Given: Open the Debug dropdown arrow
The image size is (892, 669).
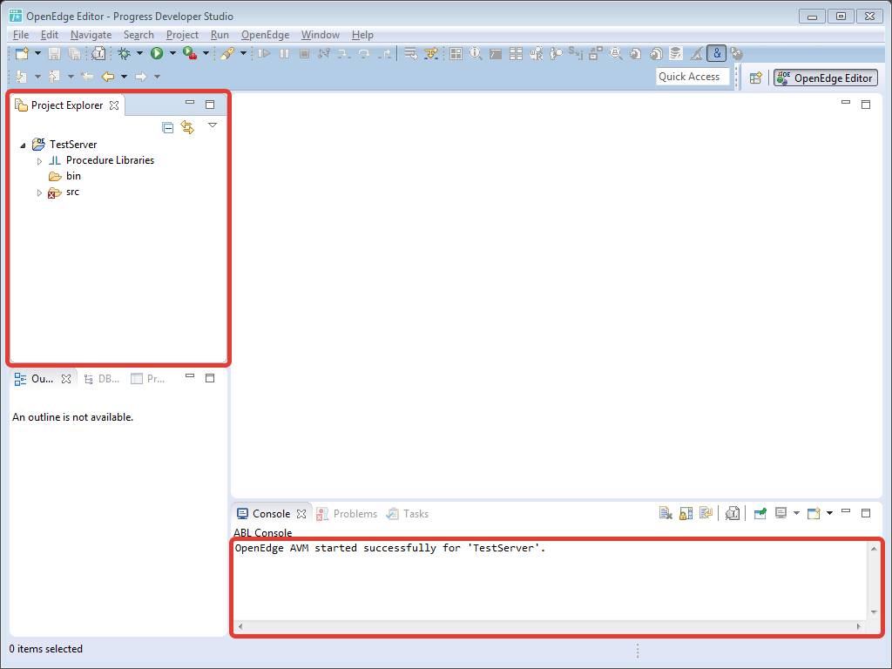Looking at the screenshot, I should (139, 53).
